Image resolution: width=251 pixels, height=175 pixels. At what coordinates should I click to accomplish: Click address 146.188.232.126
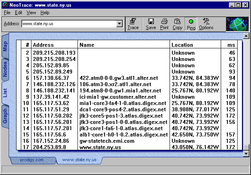(x=54, y=84)
